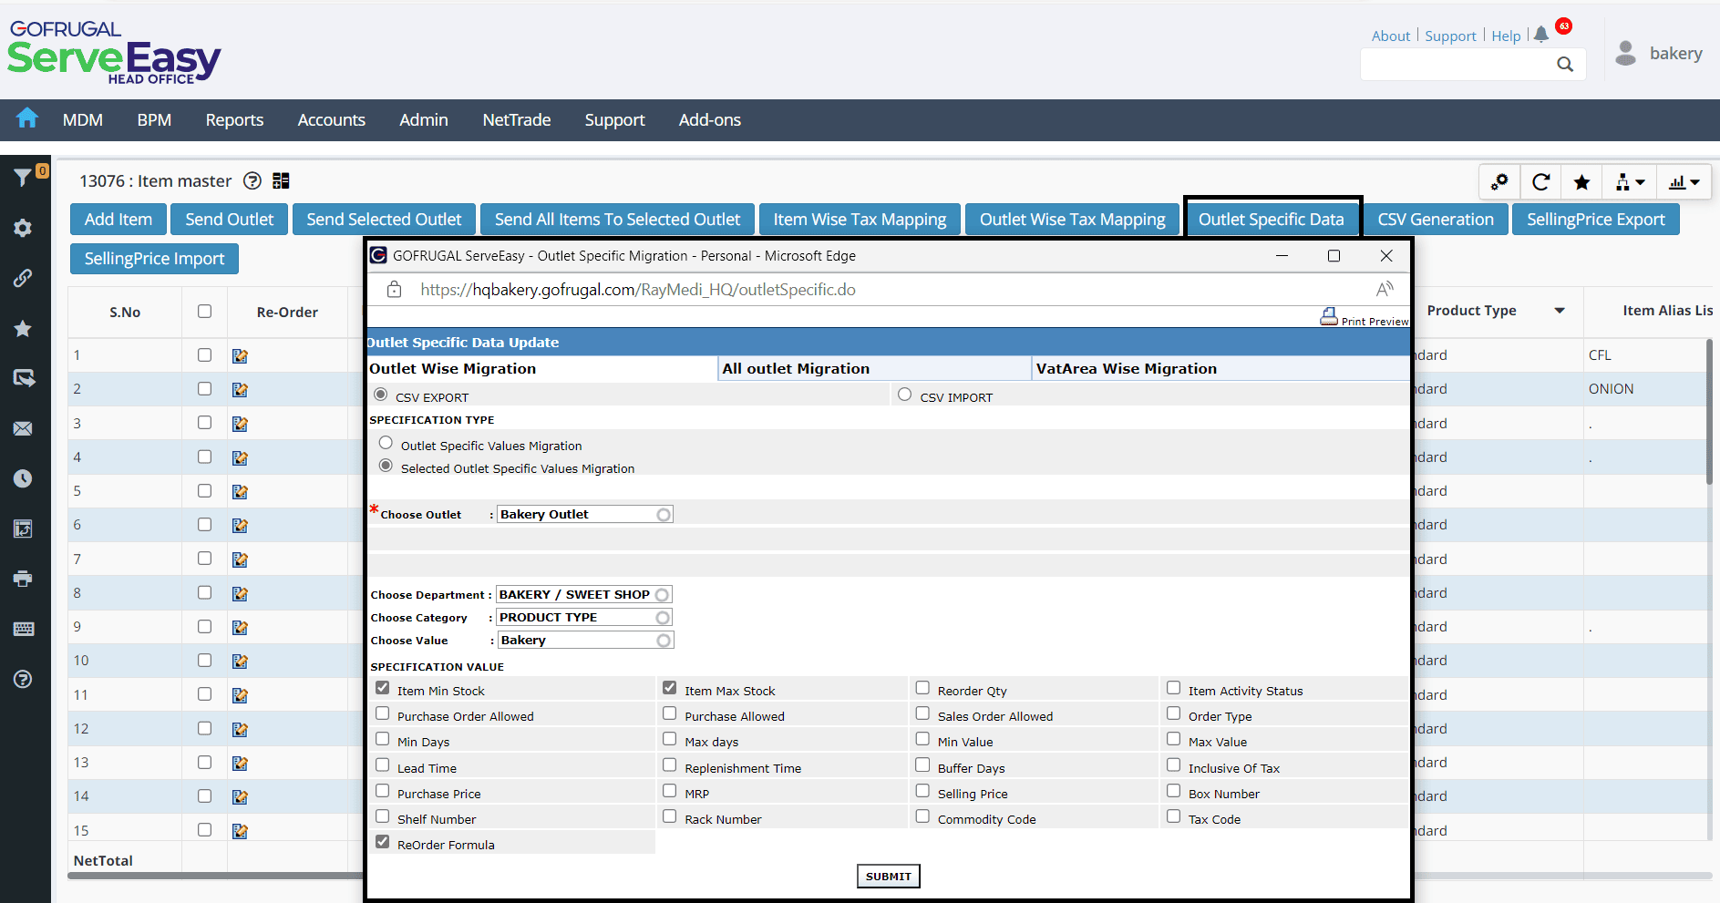Open the Add-ons menu
The height and width of the screenshot is (903, 1720).
(710, 119)
